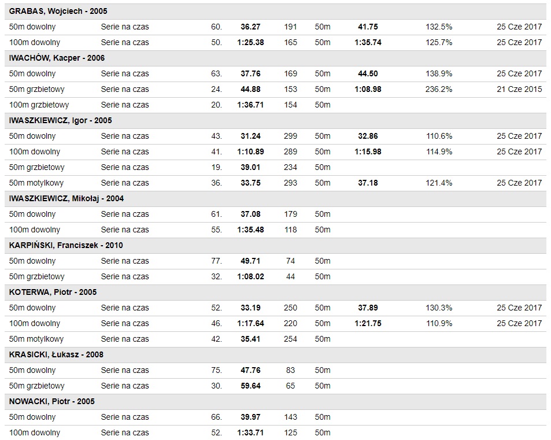
Task: Click Karpiński's 50m dowolny time 49.71
Action: pyautogui.click(x=250, y=261)
